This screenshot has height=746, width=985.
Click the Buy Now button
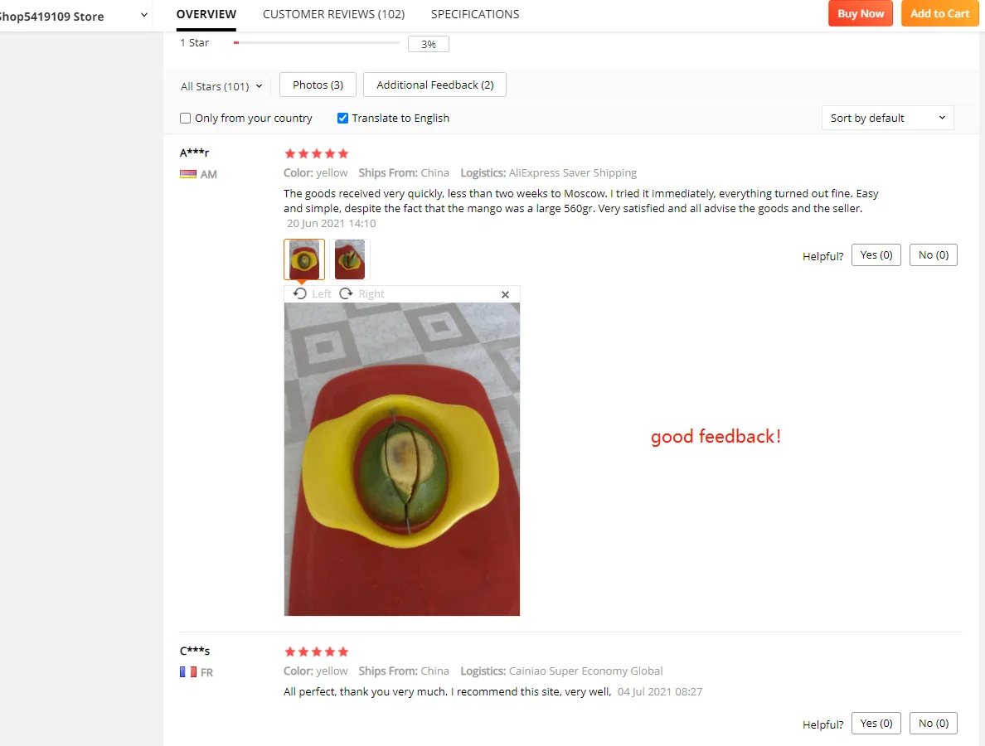[861, 14]
